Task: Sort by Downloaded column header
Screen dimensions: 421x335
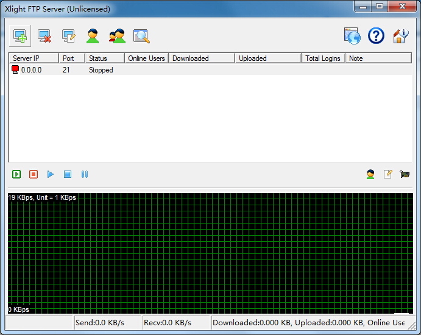Action: coord(202,58)
